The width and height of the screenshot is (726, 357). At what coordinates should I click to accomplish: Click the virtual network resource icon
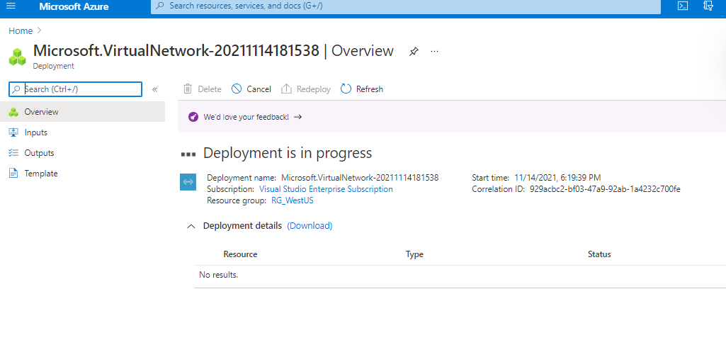tap(188, 182)
